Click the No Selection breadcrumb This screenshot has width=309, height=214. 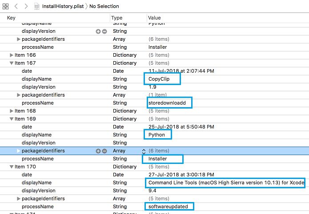coord(105,6)
